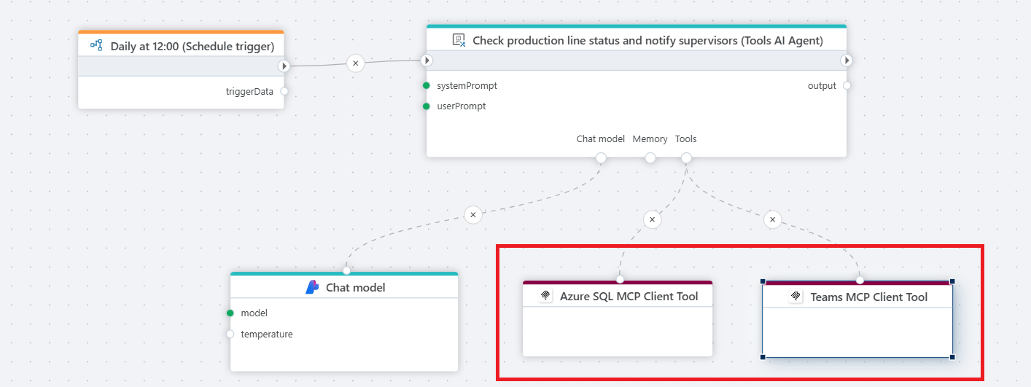Click the triggerData output port
1031x387 pixels.
tap(284, 91)
